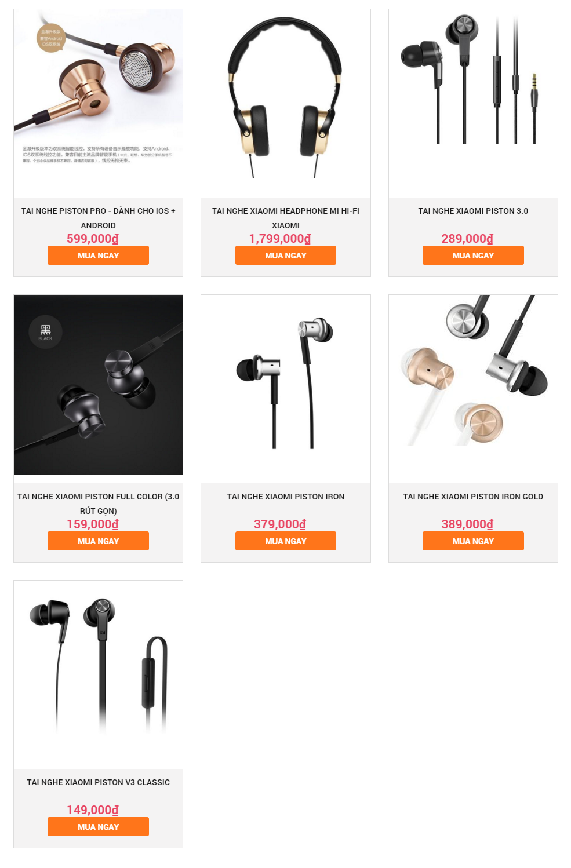This screenshot has width=571, height=868.
Task: Open the black Piston Full Color image
Action: [x=98, y=385]
